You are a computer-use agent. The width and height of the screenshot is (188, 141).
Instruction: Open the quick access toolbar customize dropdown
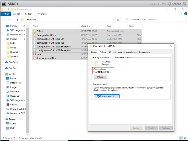click(x=15, y=9)
